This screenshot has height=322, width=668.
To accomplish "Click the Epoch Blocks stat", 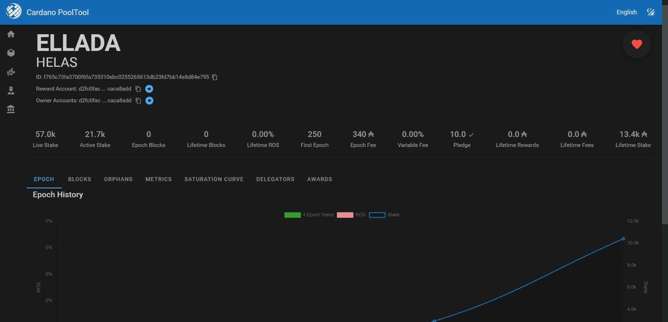I will pyautogui.click(x=149, y=139).
